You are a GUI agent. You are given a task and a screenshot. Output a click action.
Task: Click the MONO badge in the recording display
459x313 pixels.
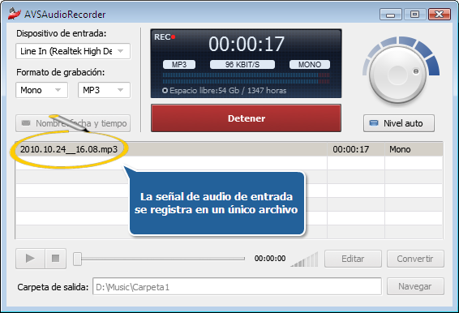(310, 64)
